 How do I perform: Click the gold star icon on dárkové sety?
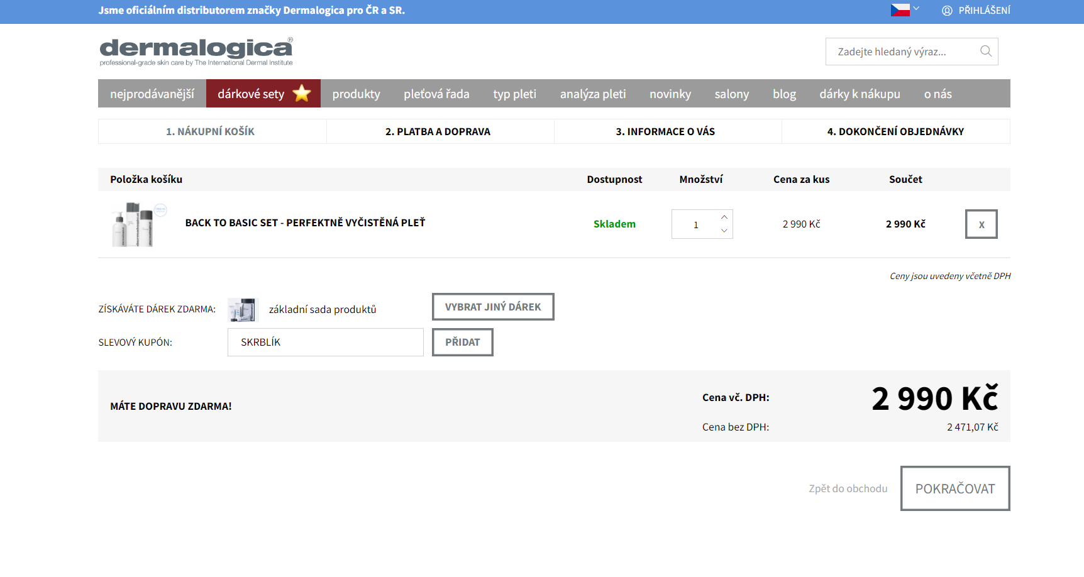[302, 93]
